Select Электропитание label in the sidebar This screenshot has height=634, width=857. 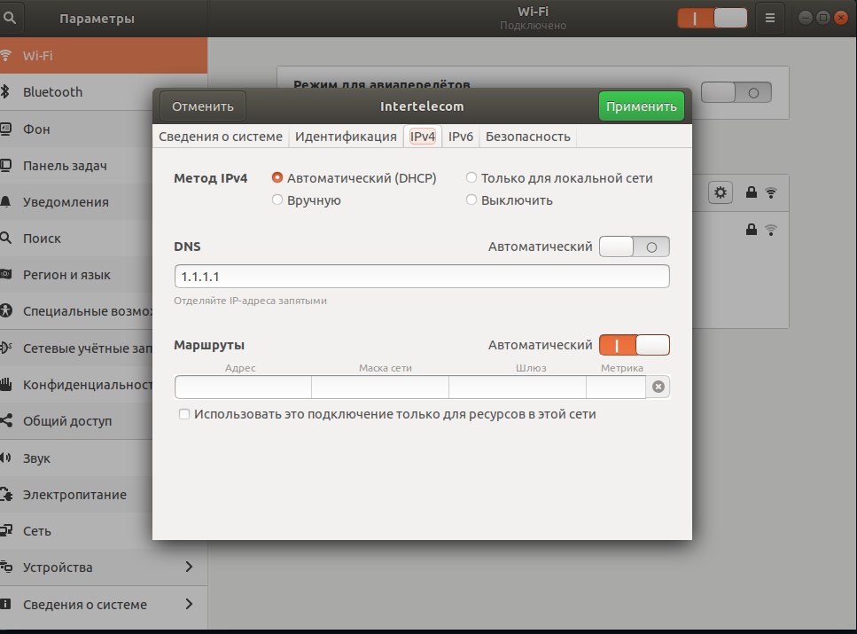74,495
